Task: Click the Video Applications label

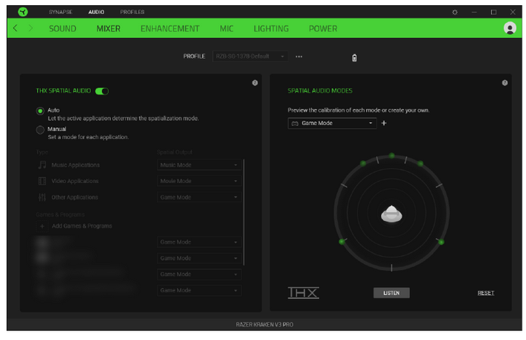Action: (75, 181)
